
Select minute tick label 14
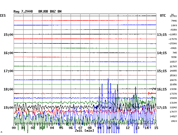147,128
